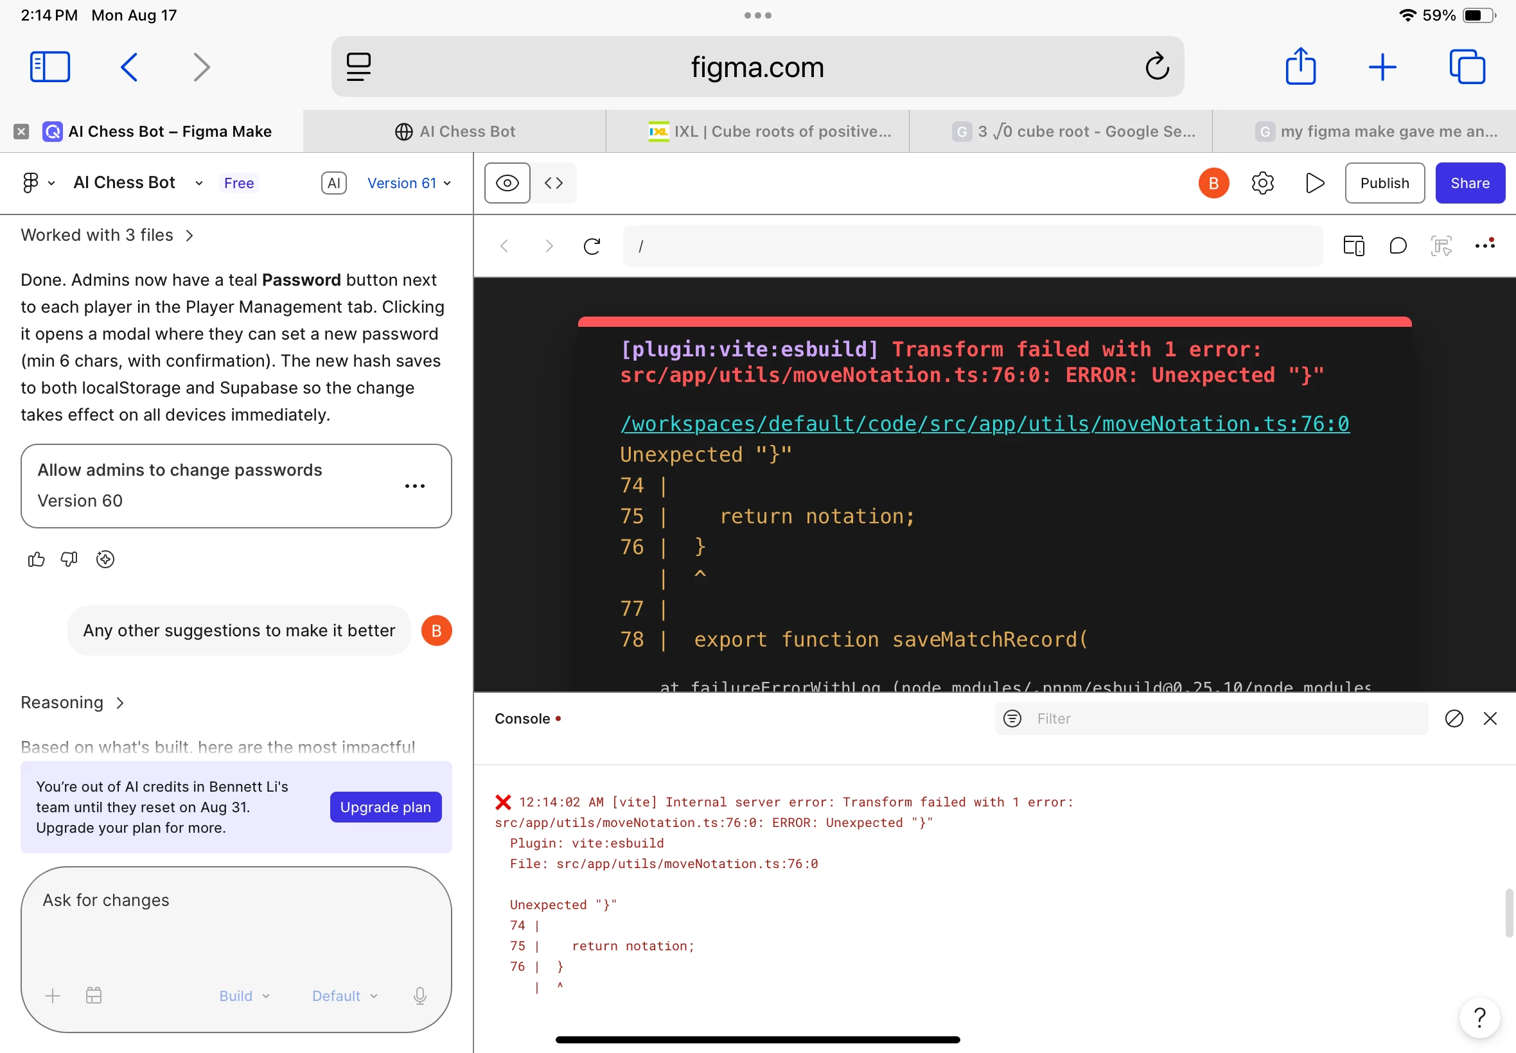1516x1053 pixels.
Task: Give thumbs down to the response
Action: pyautogui.click(x=69, y=559)
